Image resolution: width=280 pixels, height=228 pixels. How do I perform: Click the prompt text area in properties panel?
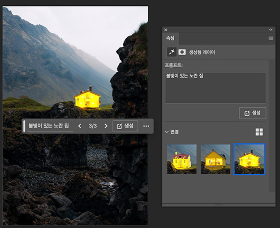point(215,88)
